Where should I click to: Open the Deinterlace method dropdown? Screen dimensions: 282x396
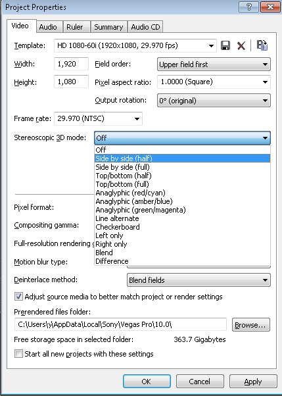pyautogui.click(x=199, y=280)
